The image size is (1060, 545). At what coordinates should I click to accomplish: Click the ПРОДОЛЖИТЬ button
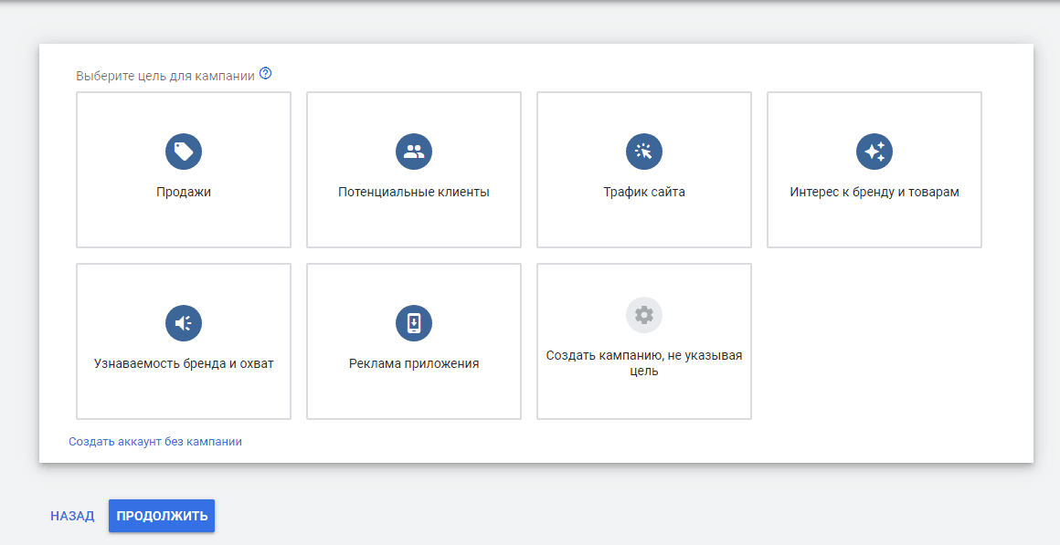click(161, 515)
